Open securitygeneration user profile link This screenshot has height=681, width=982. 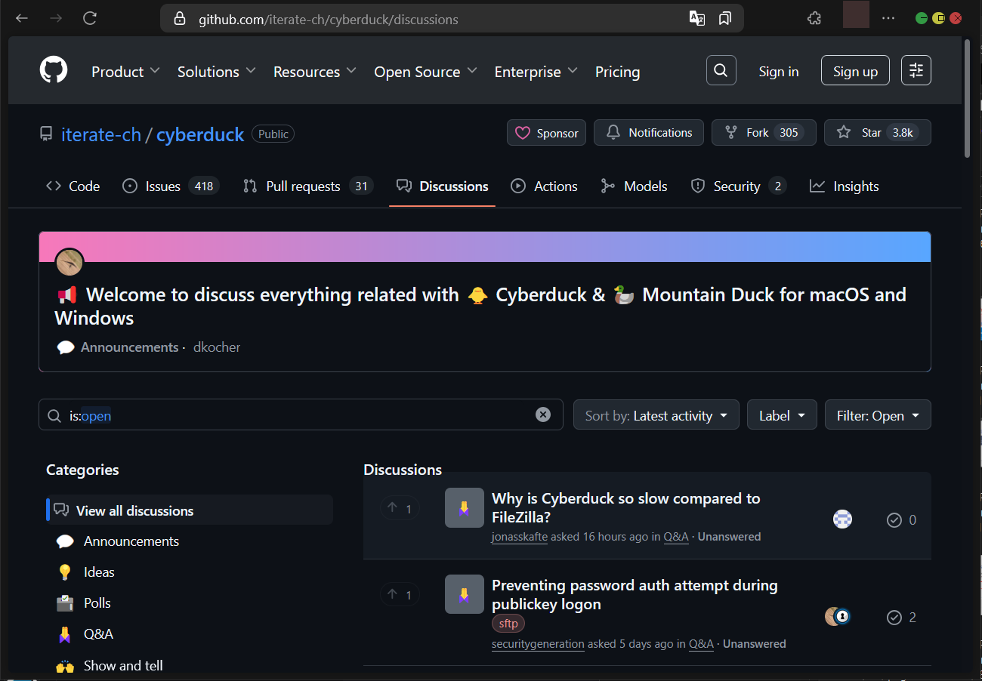[x=538, y=644]
